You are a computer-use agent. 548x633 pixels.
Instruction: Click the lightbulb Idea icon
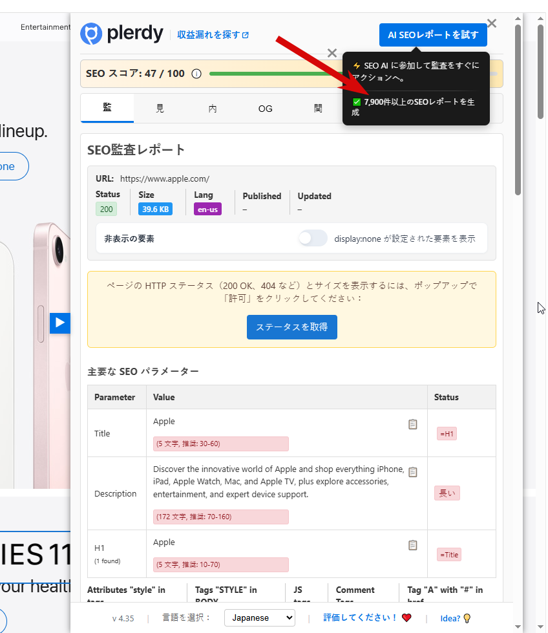point(467,618)
